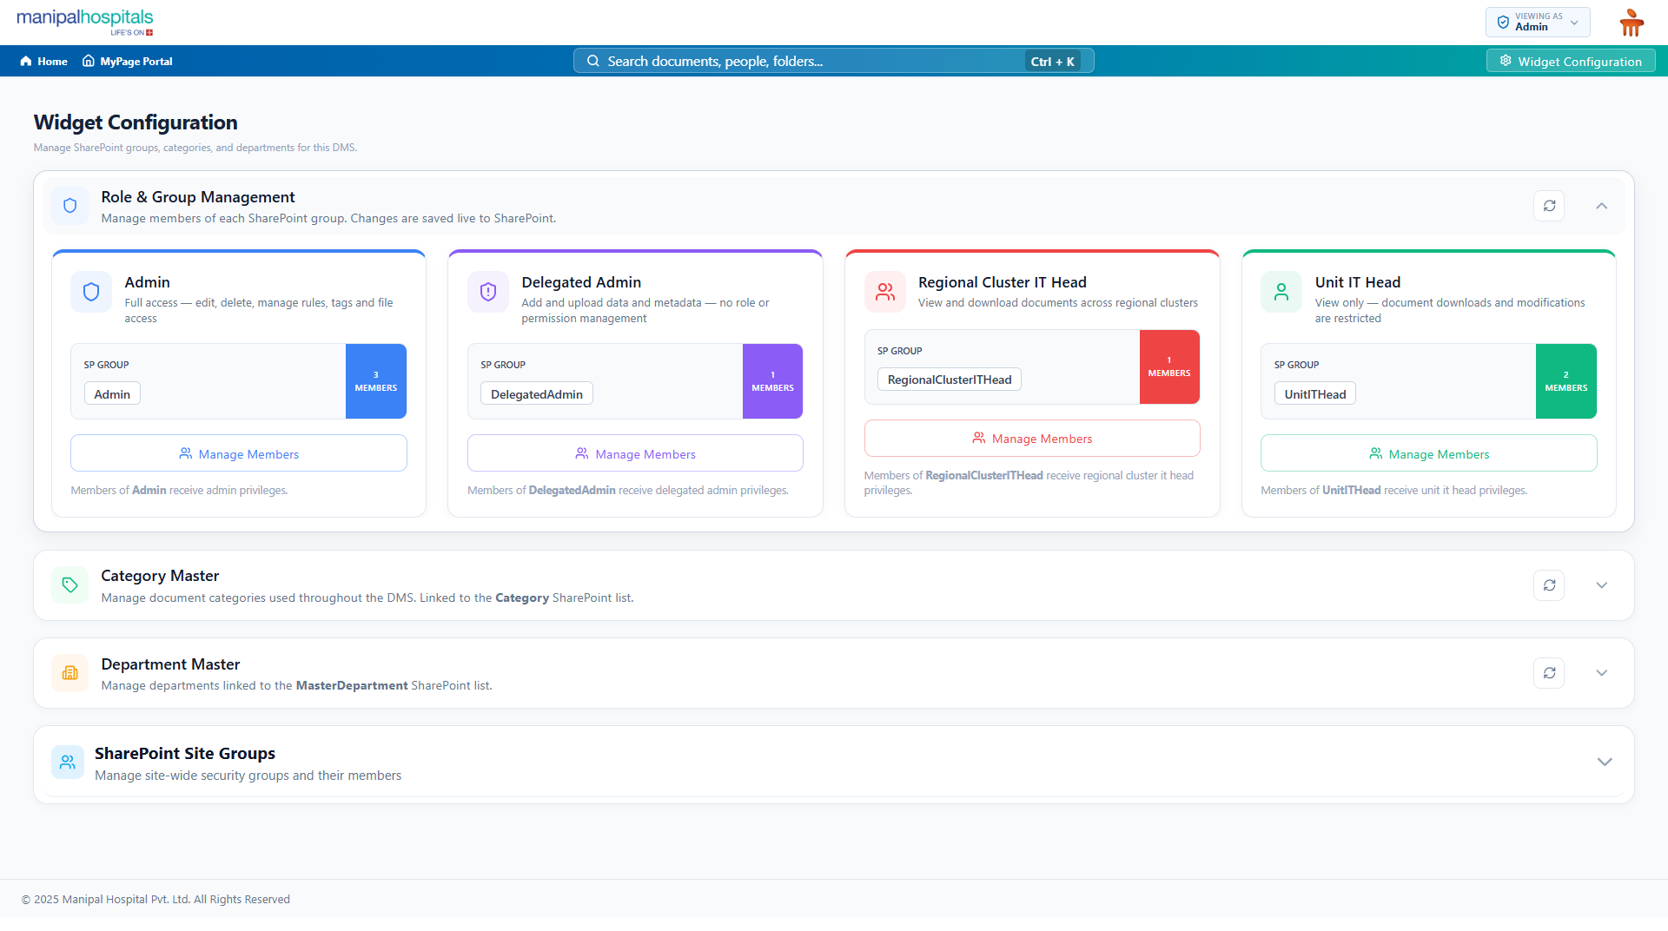Click the Delegated Admin shield alert icon
The image size is (1668, 931).
pyautogui.click(x=488, y=292)
